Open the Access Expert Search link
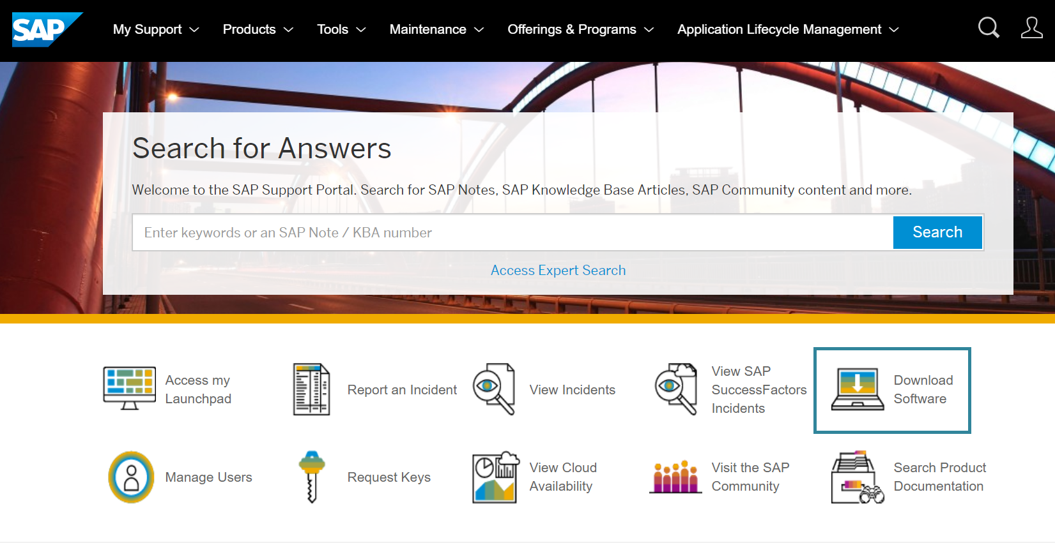 (x=558, y=271)
